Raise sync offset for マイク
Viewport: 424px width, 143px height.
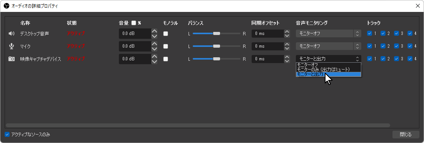tap(287, 44)
